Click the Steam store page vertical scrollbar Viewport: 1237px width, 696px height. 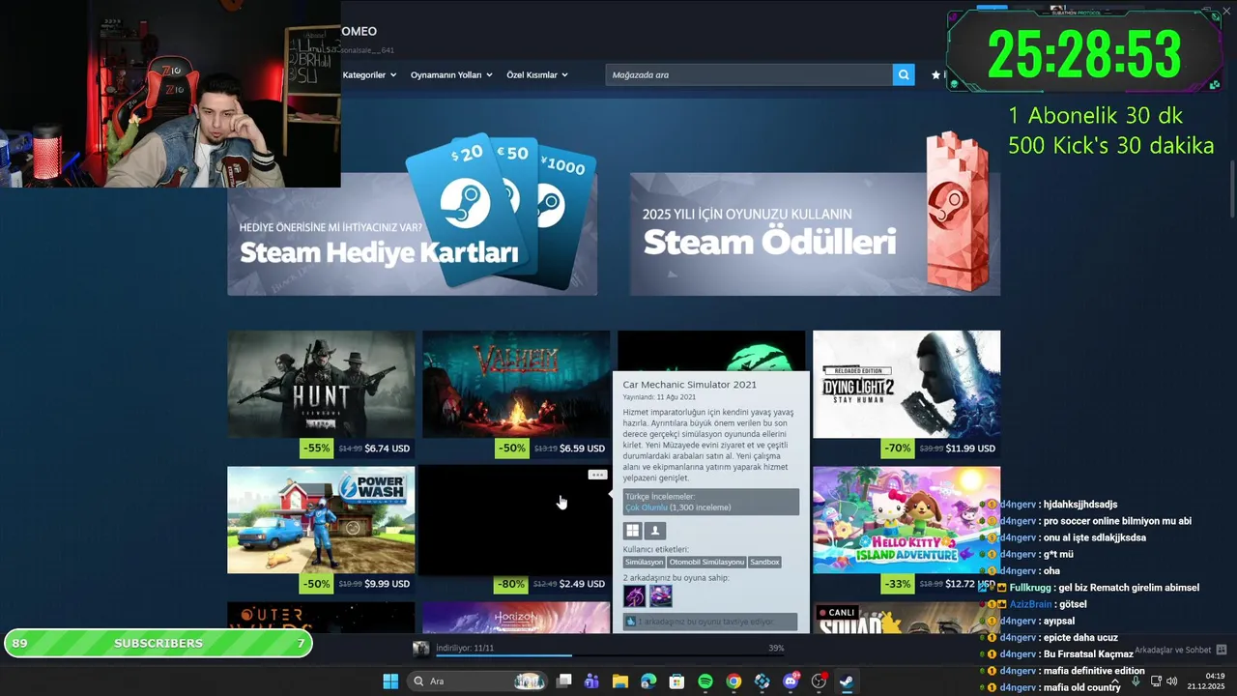coord(1231,189)
